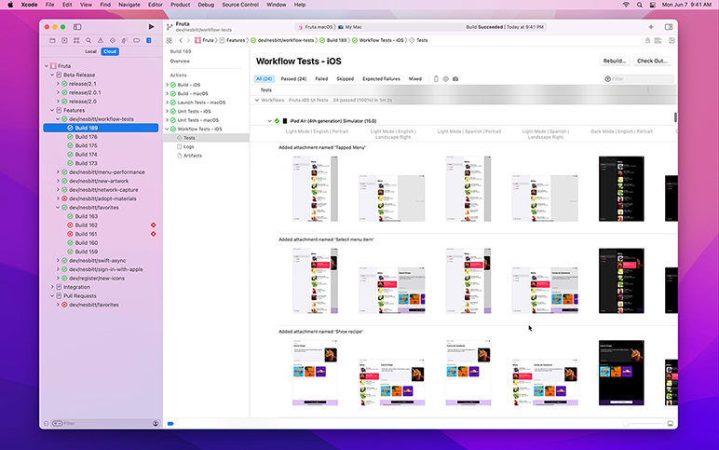Go back with the left navigation arrow

(x=179, y=41)
